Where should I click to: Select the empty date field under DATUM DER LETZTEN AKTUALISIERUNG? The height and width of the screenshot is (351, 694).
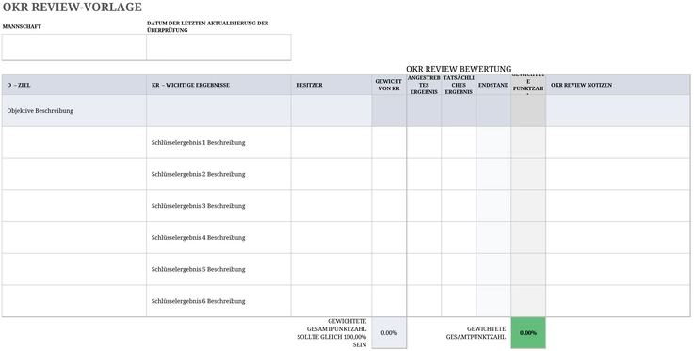[x=218, y=47]
